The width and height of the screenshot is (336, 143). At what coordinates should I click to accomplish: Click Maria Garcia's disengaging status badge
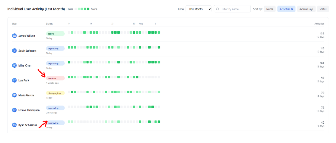pos(55,93)
